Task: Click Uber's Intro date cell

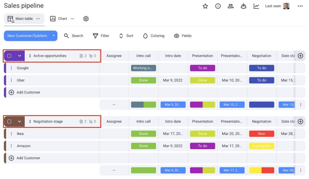Action: click(173, 80)
